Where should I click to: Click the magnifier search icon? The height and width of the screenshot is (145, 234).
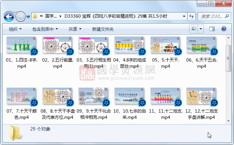(x=227, y=16)
